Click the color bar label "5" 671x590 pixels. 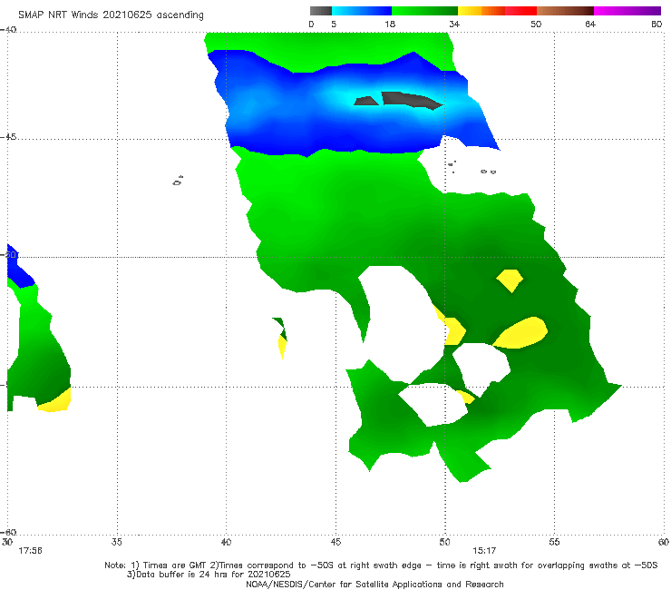(334, 24)
